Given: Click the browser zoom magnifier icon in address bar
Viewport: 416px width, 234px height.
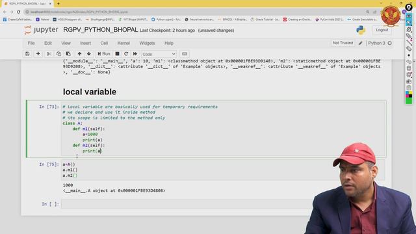Looking at the screenshot, I should tap(368, 12).
